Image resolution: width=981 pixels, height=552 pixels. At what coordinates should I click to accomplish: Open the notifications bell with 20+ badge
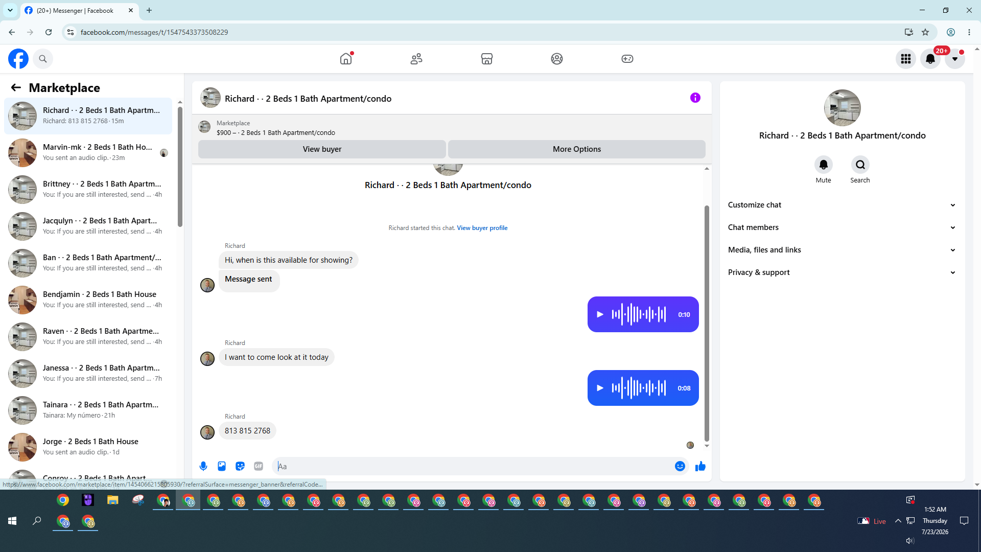pos(930,59)
